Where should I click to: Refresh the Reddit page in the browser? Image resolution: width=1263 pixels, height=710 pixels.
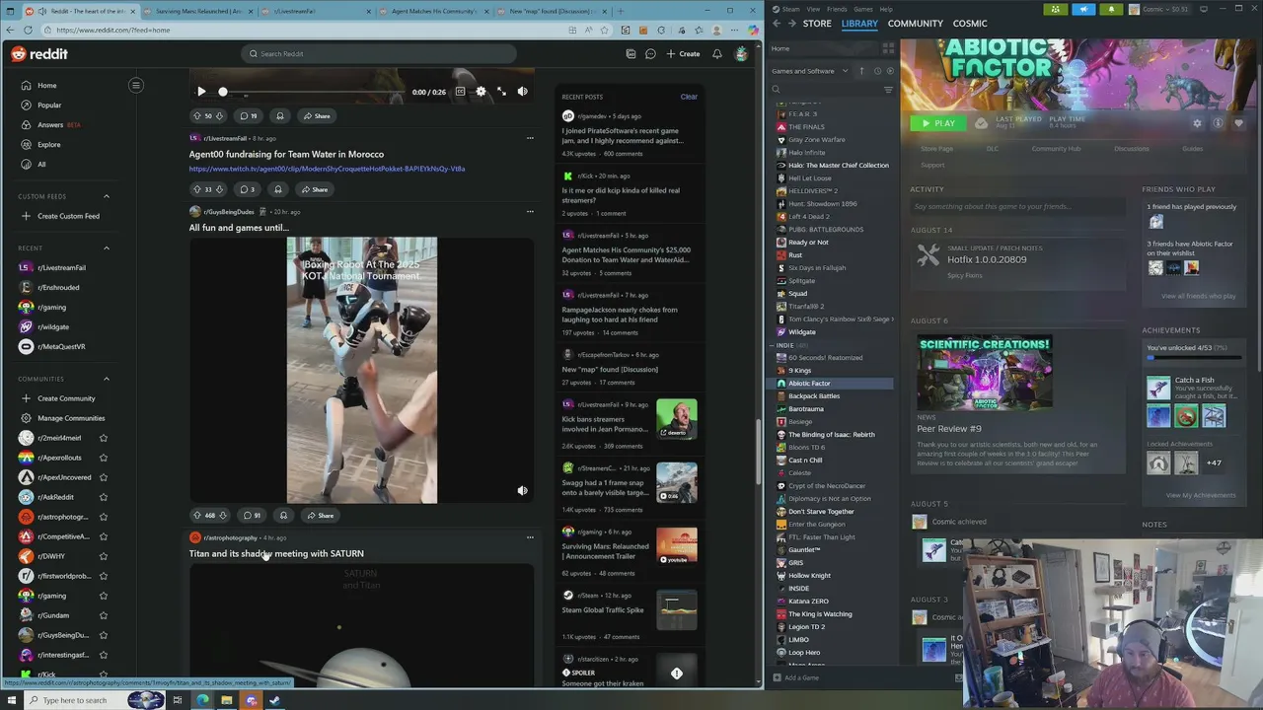tap(28, 30)
